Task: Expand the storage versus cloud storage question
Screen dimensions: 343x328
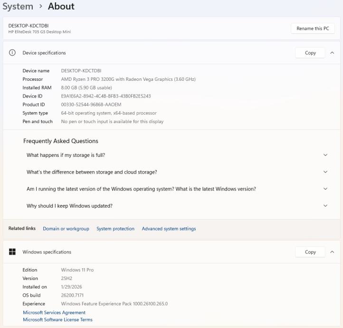Action: pos(325,172)
